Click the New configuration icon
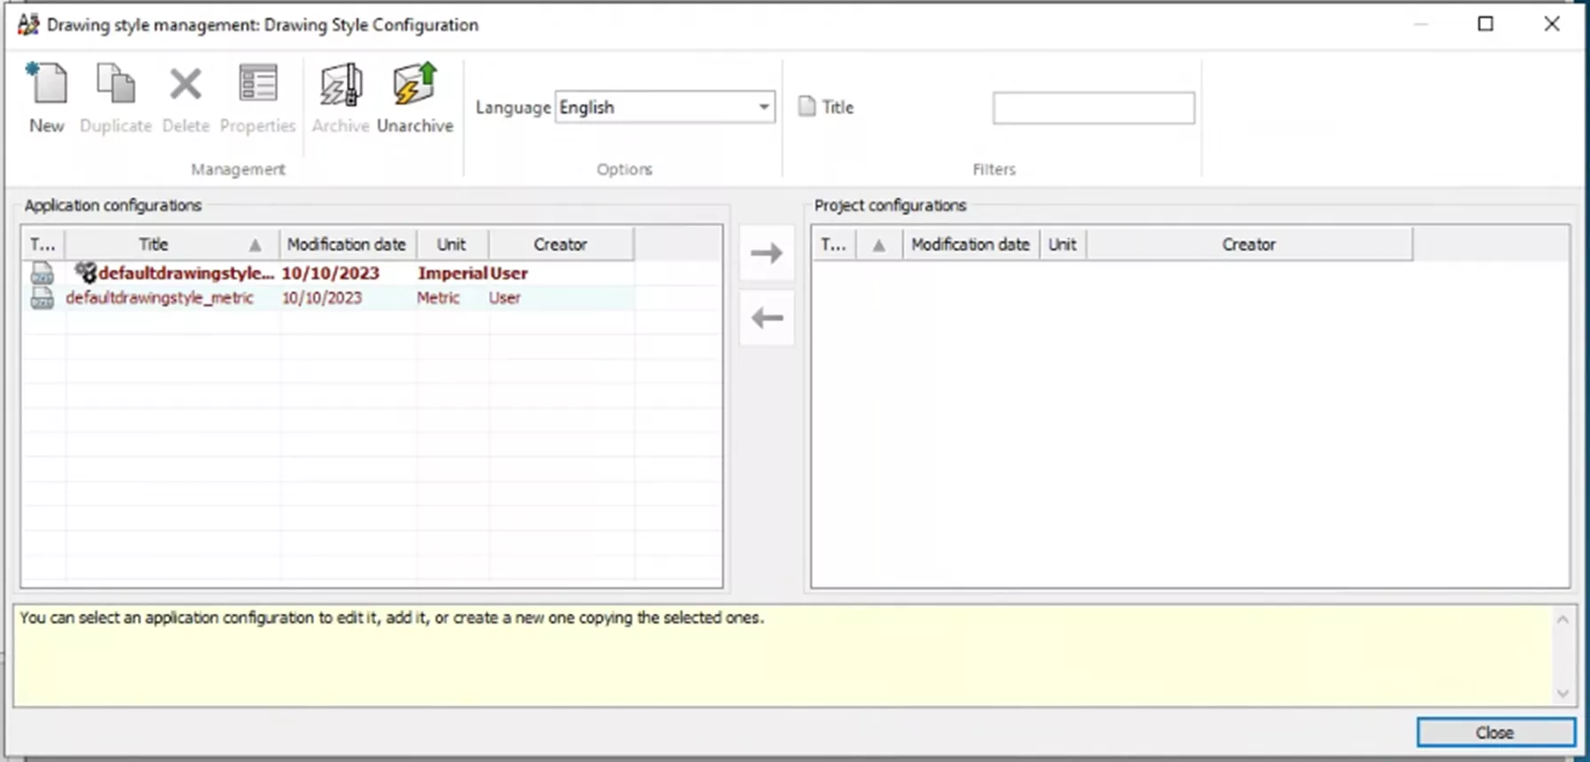This screenshot has height=762, width=1590. coord(47,86)
